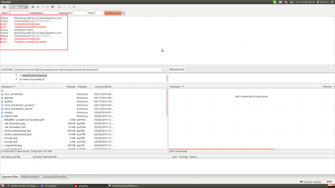Screen dimensions: 335x188
Task: Select www.brobromuse.pl in local tree
Action: click(35, 76)
